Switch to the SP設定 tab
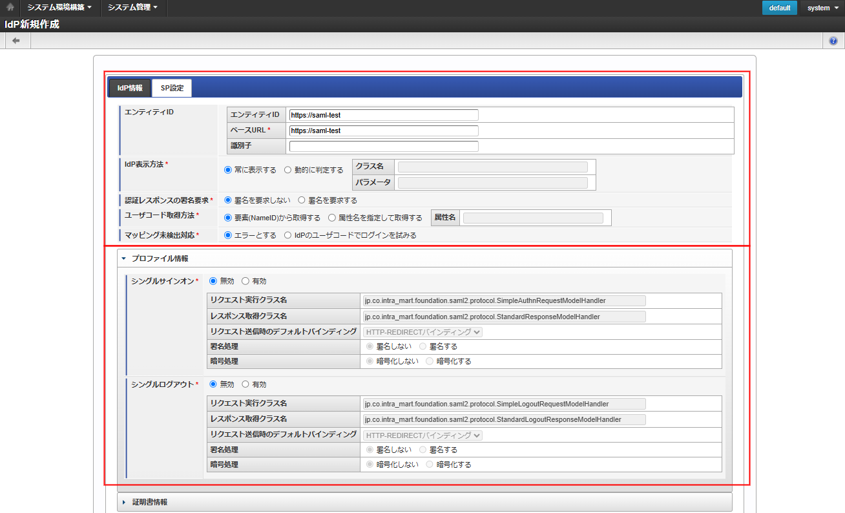Image resolution: width=845 pixels, height=513 pixels. tap(171, 87)
